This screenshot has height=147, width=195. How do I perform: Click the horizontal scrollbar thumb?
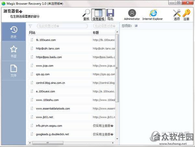(x=48, y=143)
